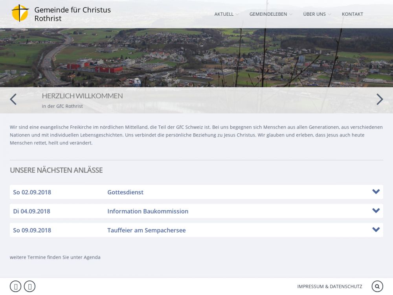Select the Gottesdienst event title
This screenshot has width=393, height=295.
(125, 192)
